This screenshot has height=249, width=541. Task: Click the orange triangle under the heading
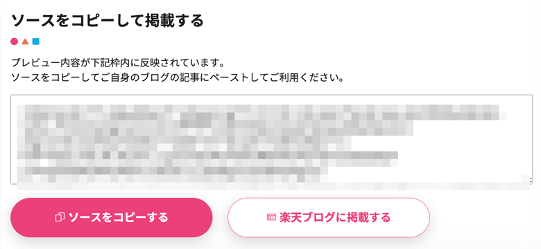tap(25, 41)
